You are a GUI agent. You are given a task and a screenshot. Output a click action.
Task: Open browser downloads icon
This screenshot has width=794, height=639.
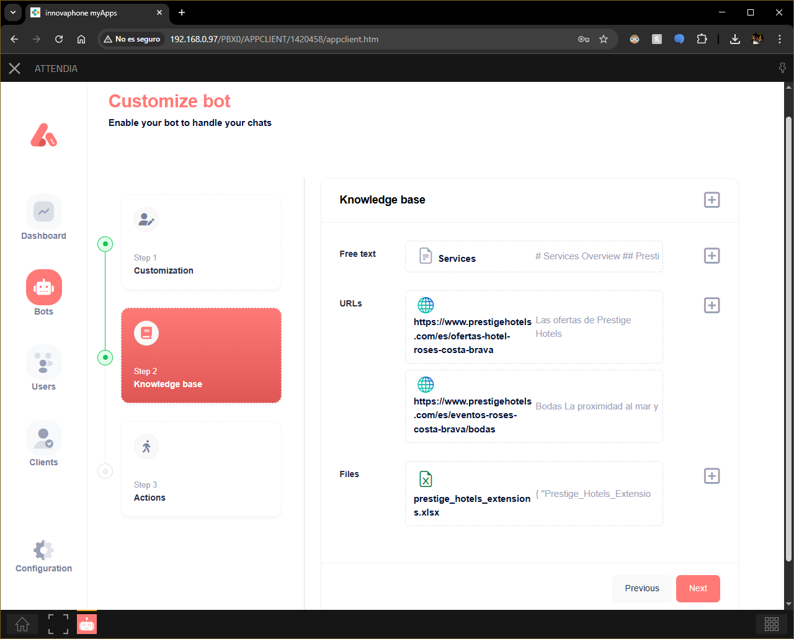pos(735,39)
